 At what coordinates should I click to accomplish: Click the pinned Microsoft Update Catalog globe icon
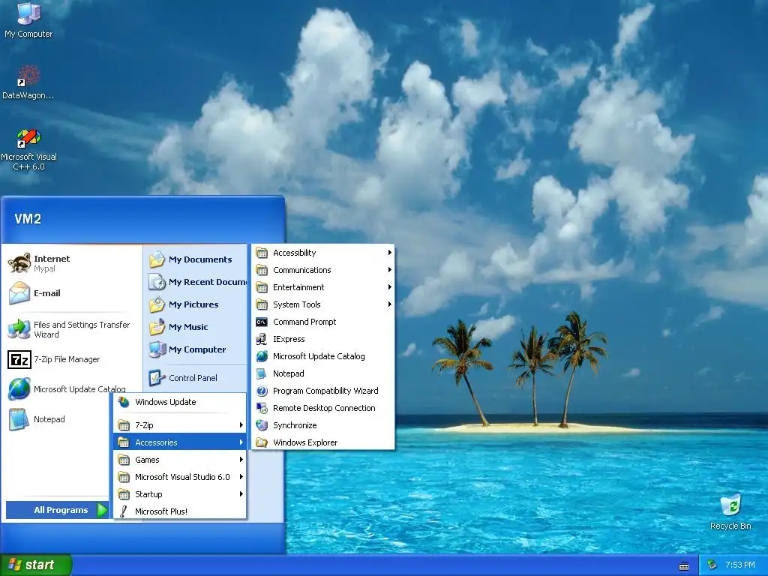(19, 389)
